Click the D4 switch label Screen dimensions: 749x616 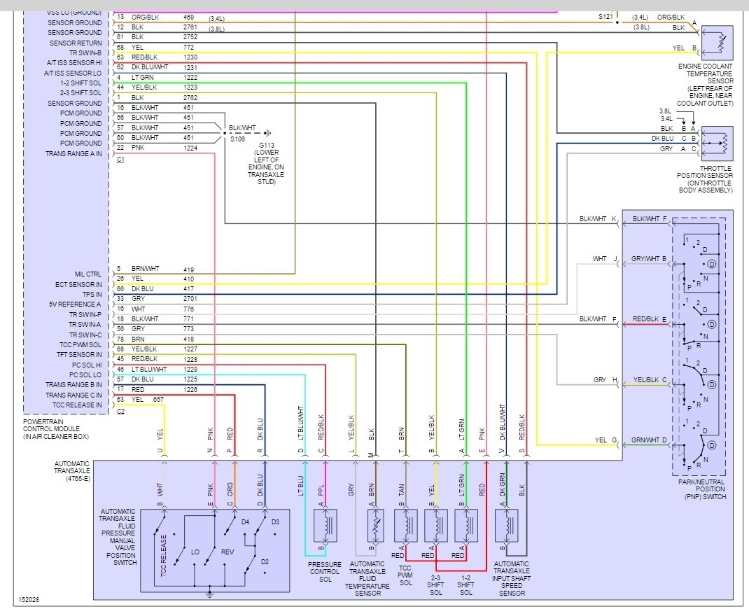tap(245, 521)
